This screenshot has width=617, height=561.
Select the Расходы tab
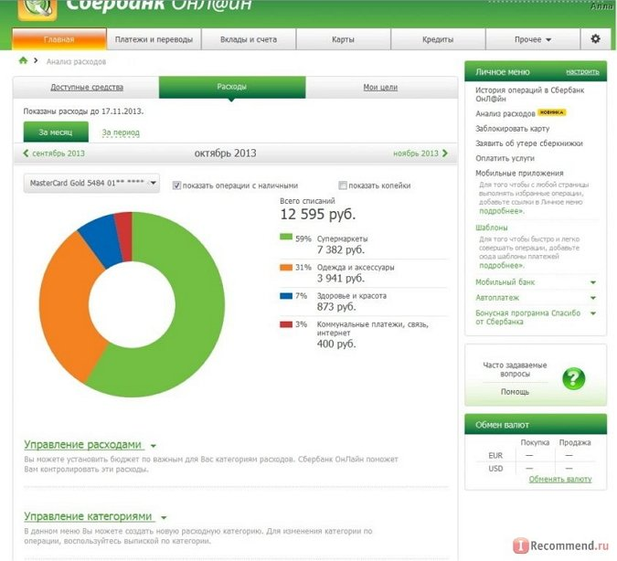pyautogui.click(x=232, y=87)
